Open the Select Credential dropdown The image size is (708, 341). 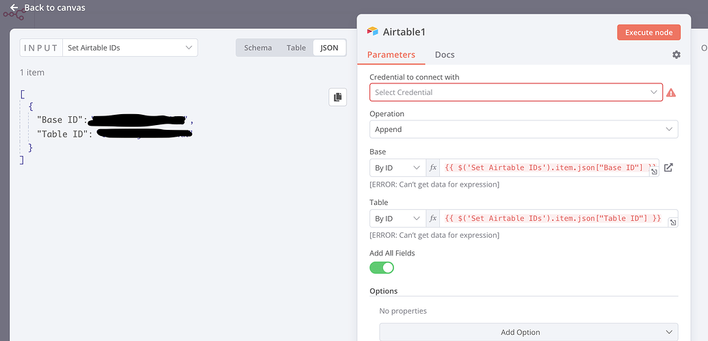pos(516,92)
